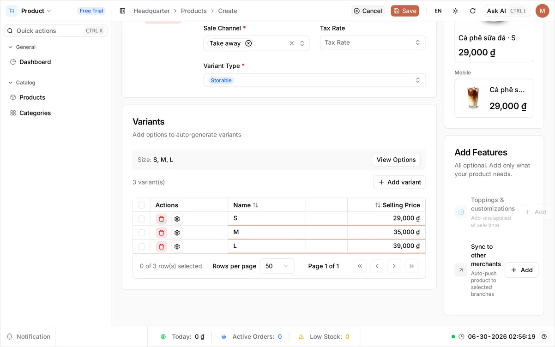The width and height of the screenshot is (555, 347).
Task: Go to next page of variants
Action: point(394,266)
